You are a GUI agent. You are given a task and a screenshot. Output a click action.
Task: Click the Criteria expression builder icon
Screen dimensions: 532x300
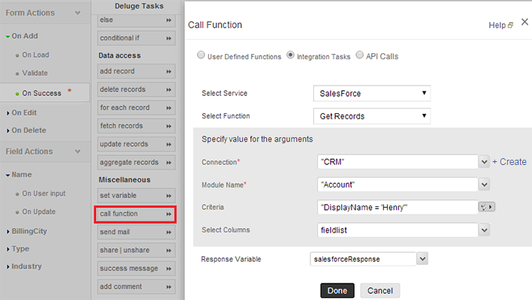click(486, 207)
